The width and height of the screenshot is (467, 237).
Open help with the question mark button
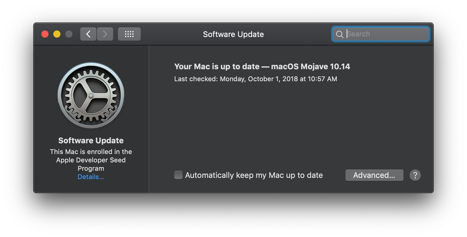[415, 175]
